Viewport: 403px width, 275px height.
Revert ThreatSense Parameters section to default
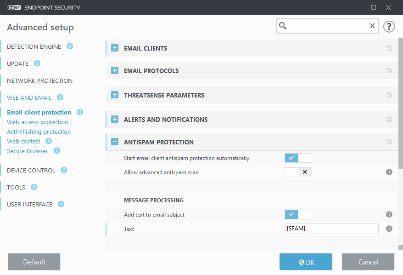click(x=389, y=95)
